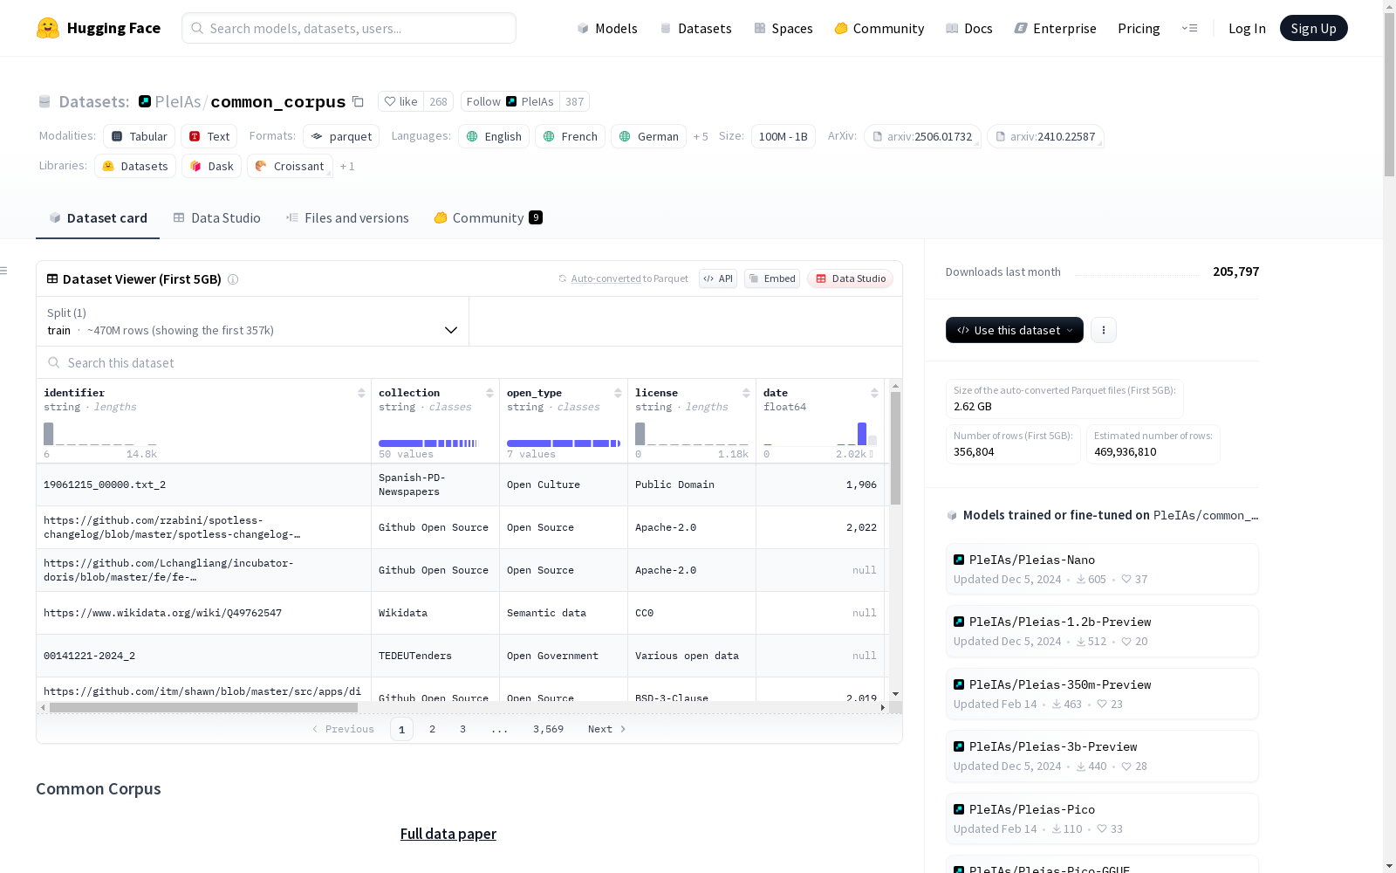The width and height of the screenshot is (1396, 873).
Task: Focus the Search this dataset field
Action: click(469, 362)
